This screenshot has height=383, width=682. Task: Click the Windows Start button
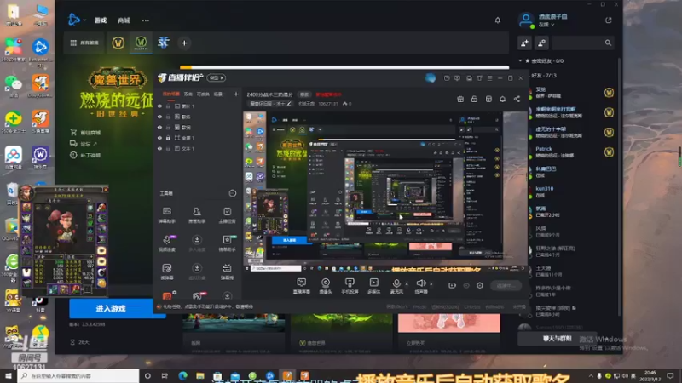(x=9, y=375)
